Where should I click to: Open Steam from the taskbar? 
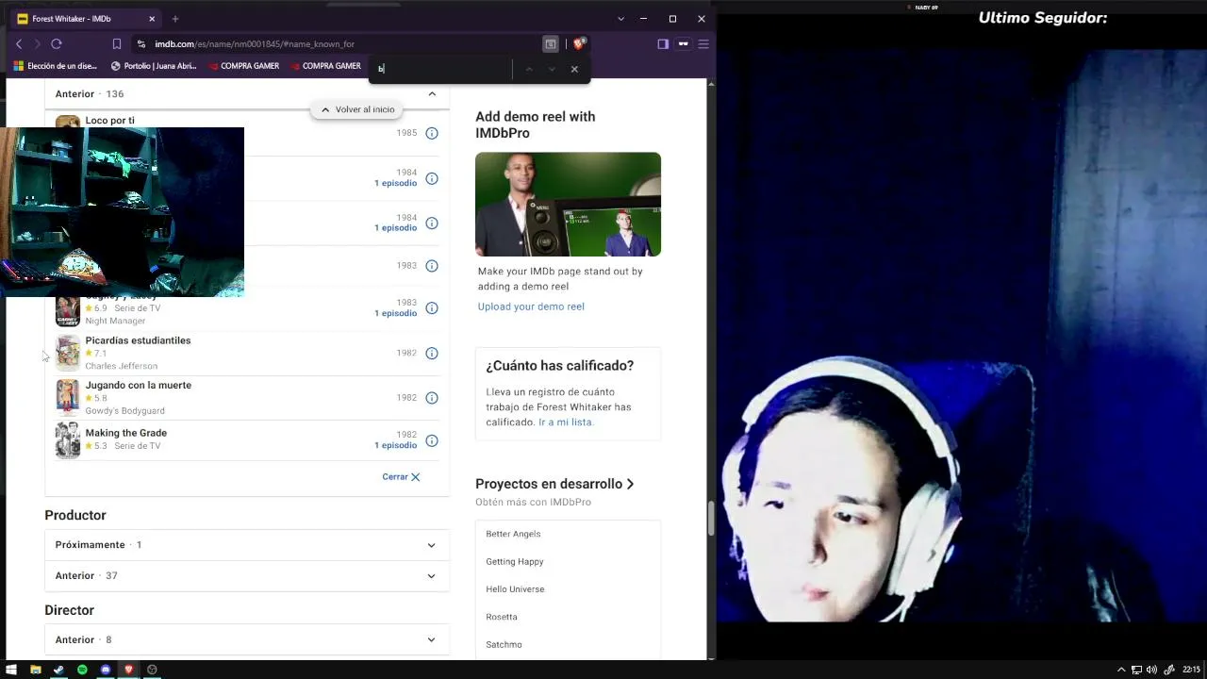[x=58, y=670]
